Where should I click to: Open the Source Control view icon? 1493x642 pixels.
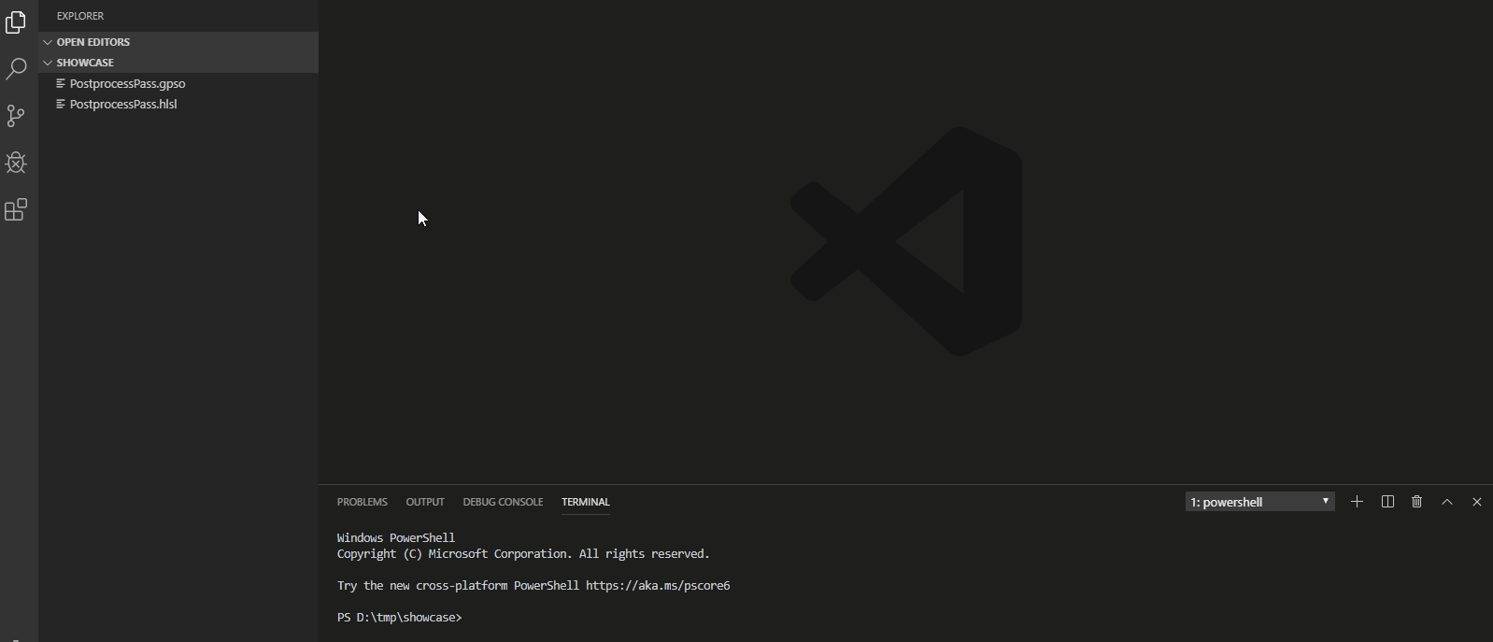point(16,116)
